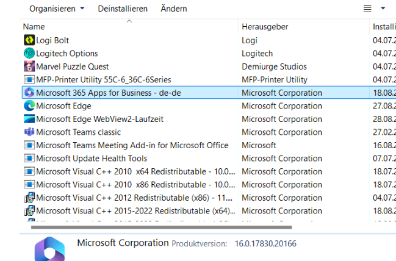
Task: Select Microsoft Teams Meeting Add-in entry
Action: point(132,145)
